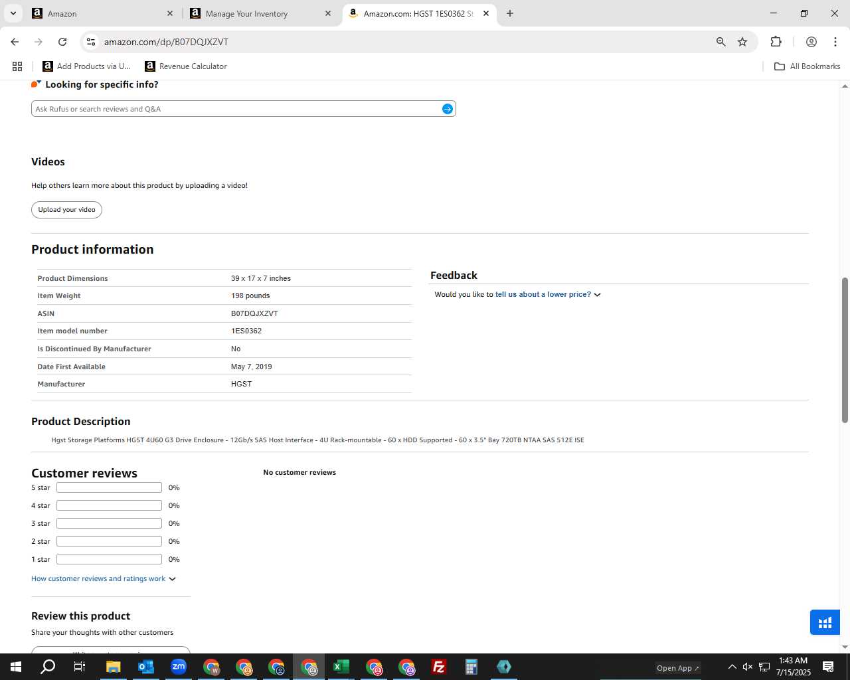Select item model number 1ES0362

(246, 331)
